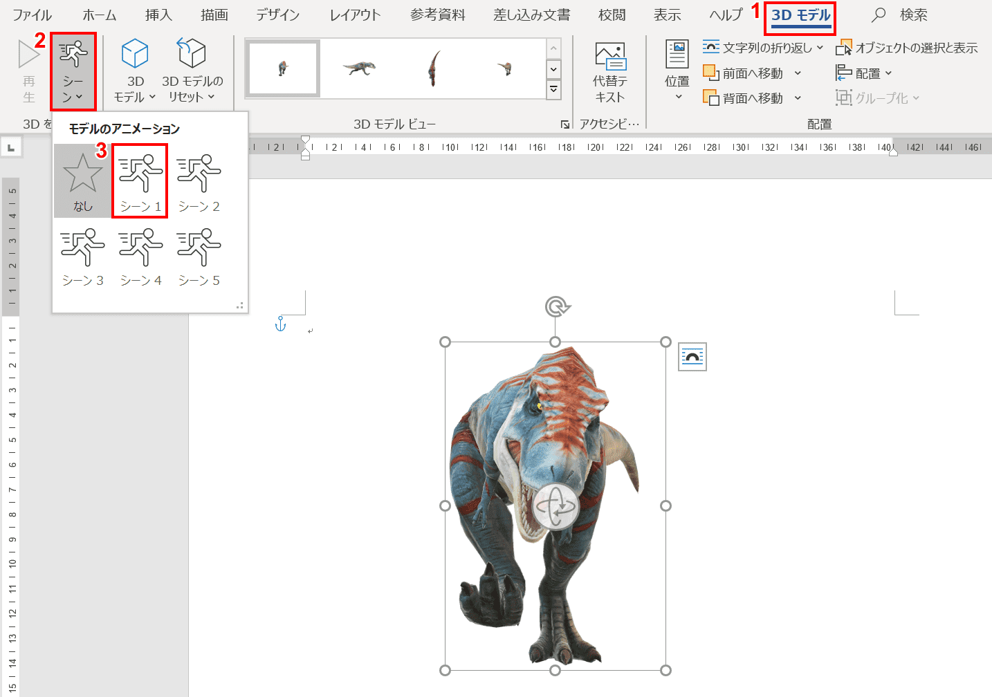
Task: Choose シーン 1 animation
Action: pyautogui.click(x=140, y=181)
